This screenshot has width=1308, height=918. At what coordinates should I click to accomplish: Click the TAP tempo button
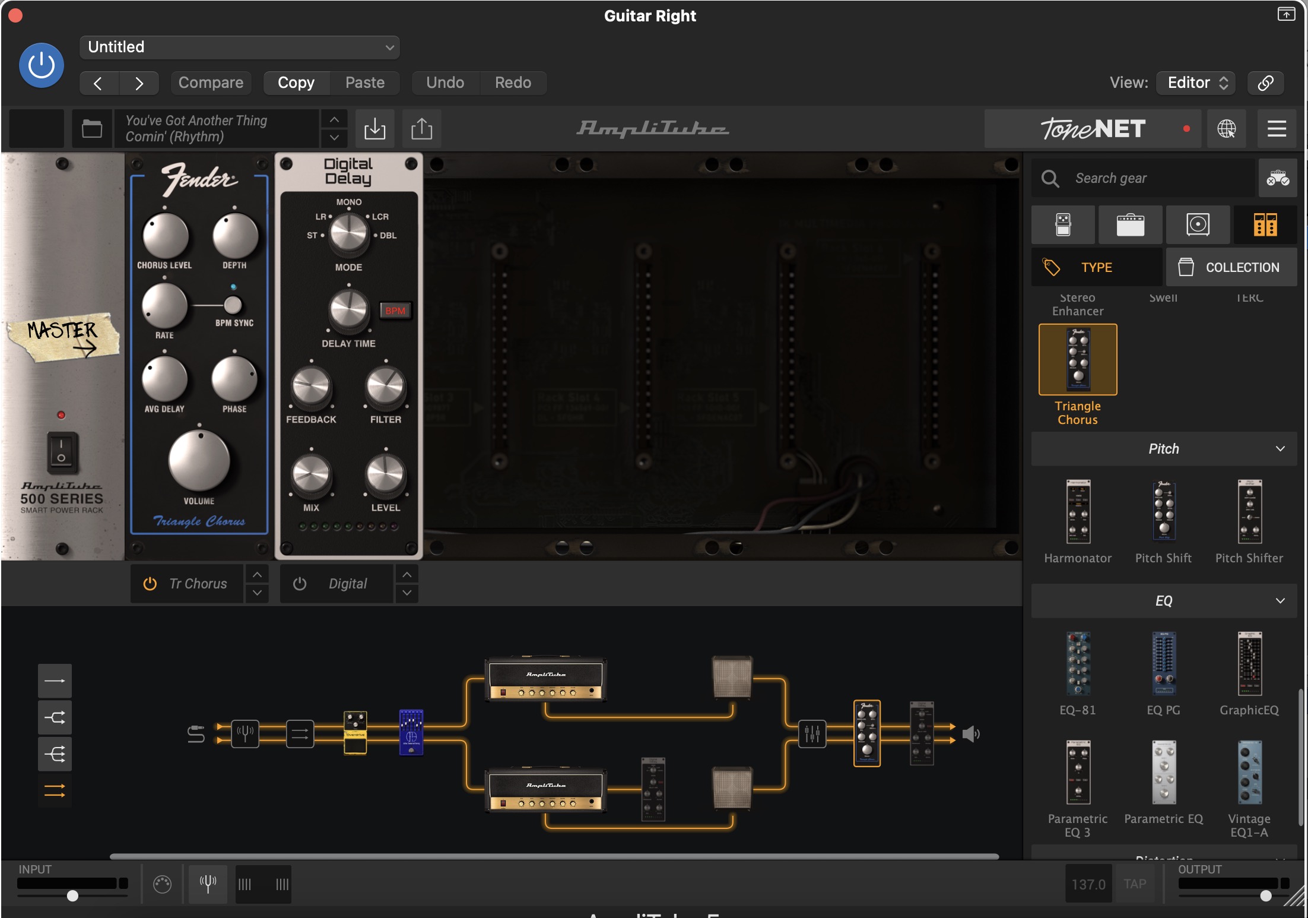tap(1135, 884)
